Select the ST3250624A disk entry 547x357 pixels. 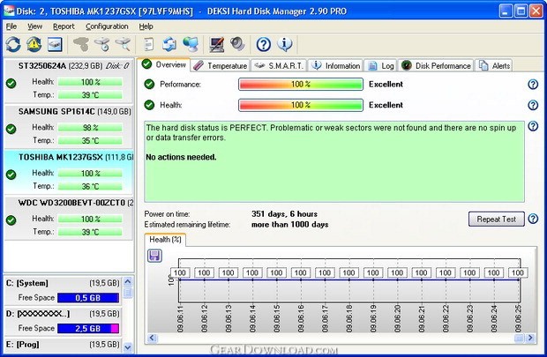[69, 80]
